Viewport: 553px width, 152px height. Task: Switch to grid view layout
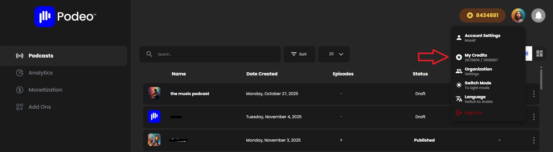point(539,53)
